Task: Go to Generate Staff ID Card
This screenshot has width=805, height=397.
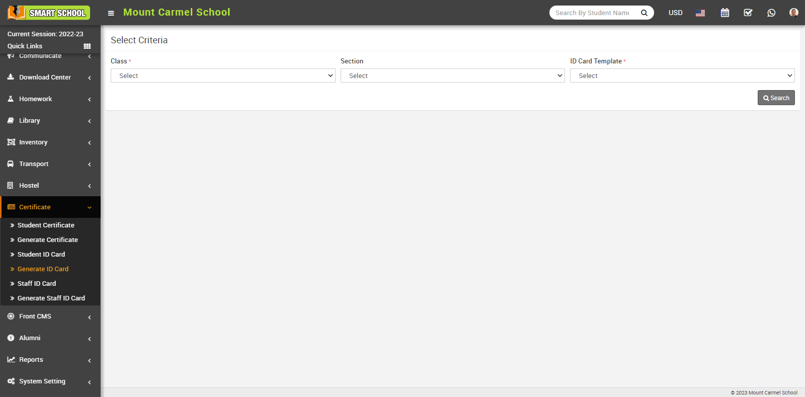Action: 51,298
